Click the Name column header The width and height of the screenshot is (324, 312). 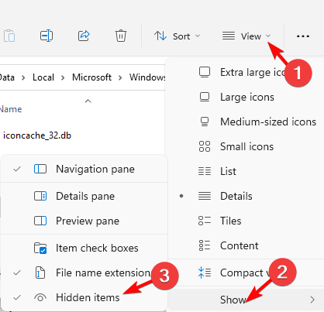pos(11,109)
